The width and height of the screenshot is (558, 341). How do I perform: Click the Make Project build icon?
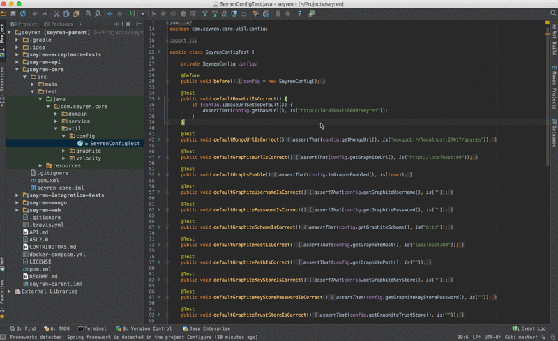132,14
